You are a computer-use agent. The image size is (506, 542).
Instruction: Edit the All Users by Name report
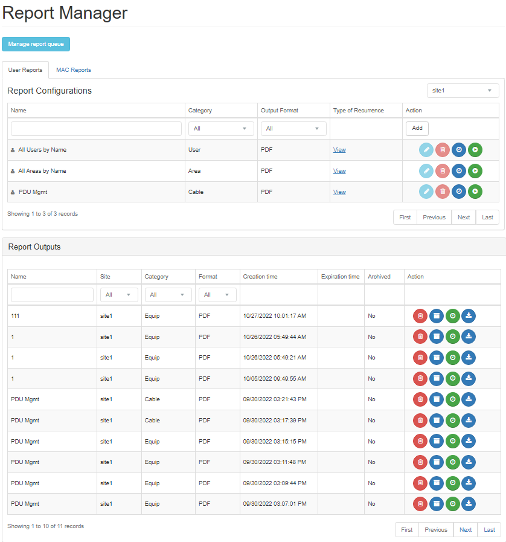426,150
